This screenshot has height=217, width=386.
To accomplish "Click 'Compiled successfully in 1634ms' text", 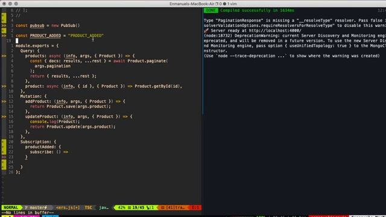I will click(257, 10).
